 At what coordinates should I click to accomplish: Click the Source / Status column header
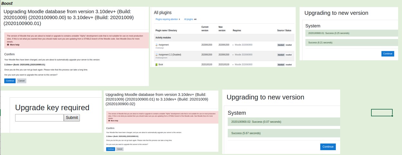(284, 31)
